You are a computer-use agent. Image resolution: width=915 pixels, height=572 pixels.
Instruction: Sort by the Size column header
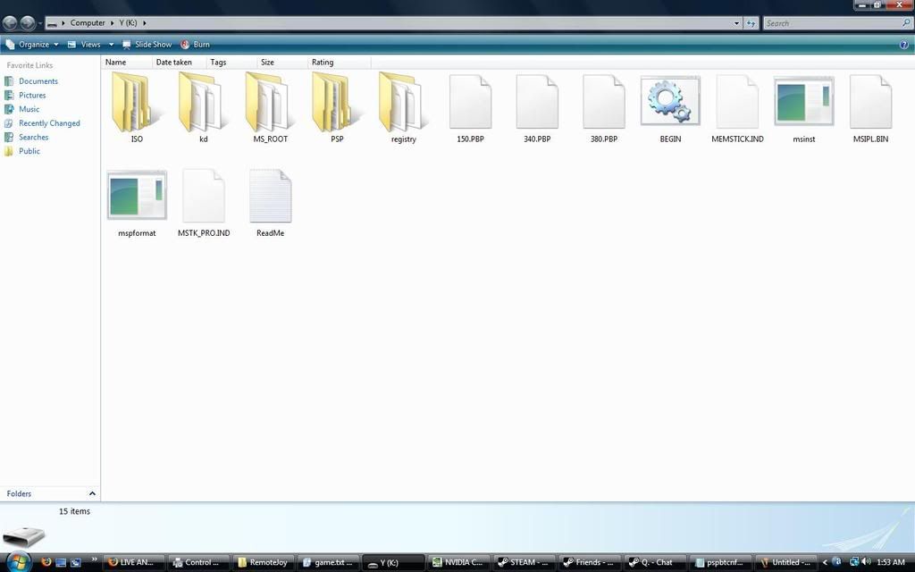pos(283,62)
